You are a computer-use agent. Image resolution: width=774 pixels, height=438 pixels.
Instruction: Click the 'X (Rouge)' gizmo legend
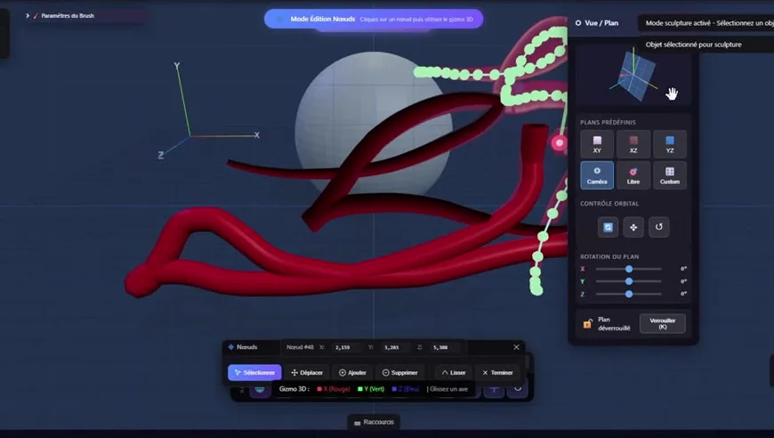click(334, 389)
